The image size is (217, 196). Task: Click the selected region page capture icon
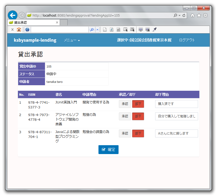click(118, 30)
